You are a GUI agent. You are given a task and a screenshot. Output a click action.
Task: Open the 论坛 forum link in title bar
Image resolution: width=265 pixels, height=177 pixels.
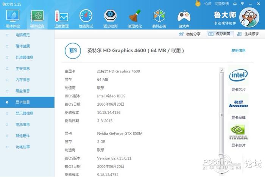coord(208,4)
